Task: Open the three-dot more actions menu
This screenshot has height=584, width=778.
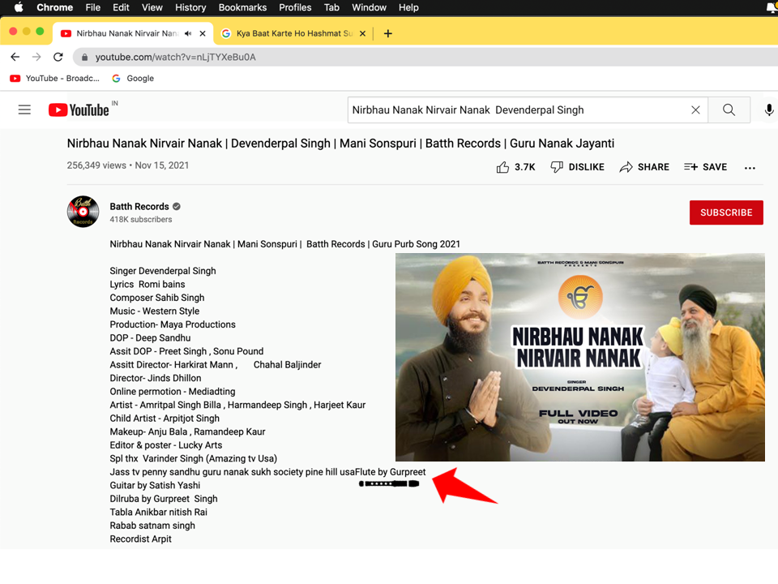Action: 750,168
